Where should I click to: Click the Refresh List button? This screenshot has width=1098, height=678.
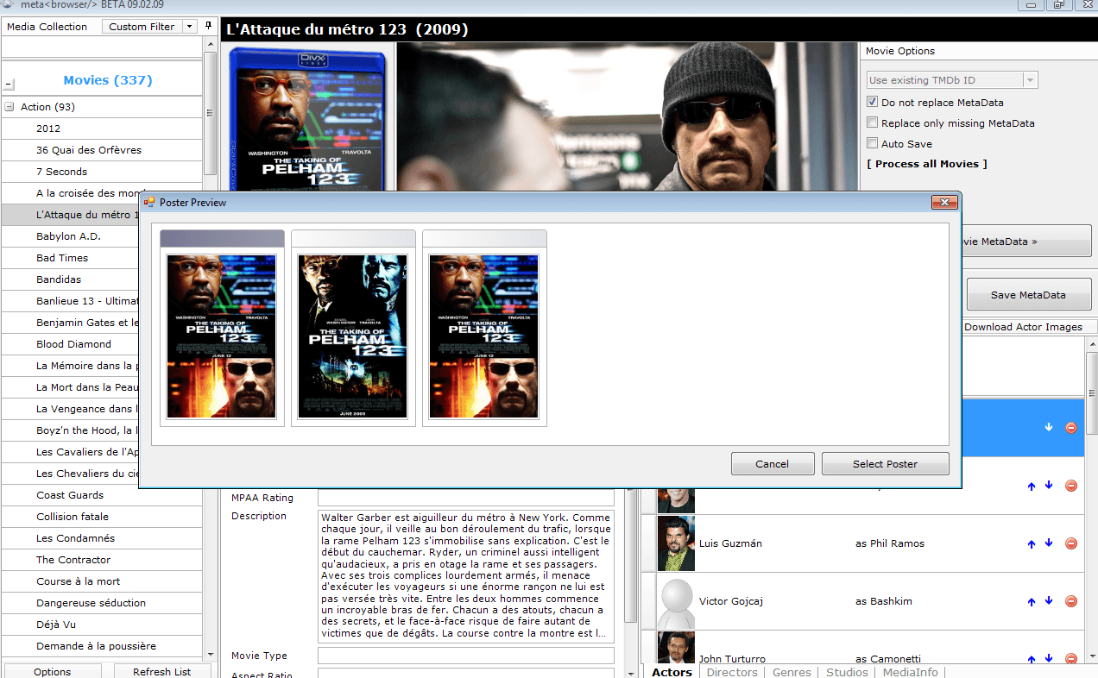(162, 671)
